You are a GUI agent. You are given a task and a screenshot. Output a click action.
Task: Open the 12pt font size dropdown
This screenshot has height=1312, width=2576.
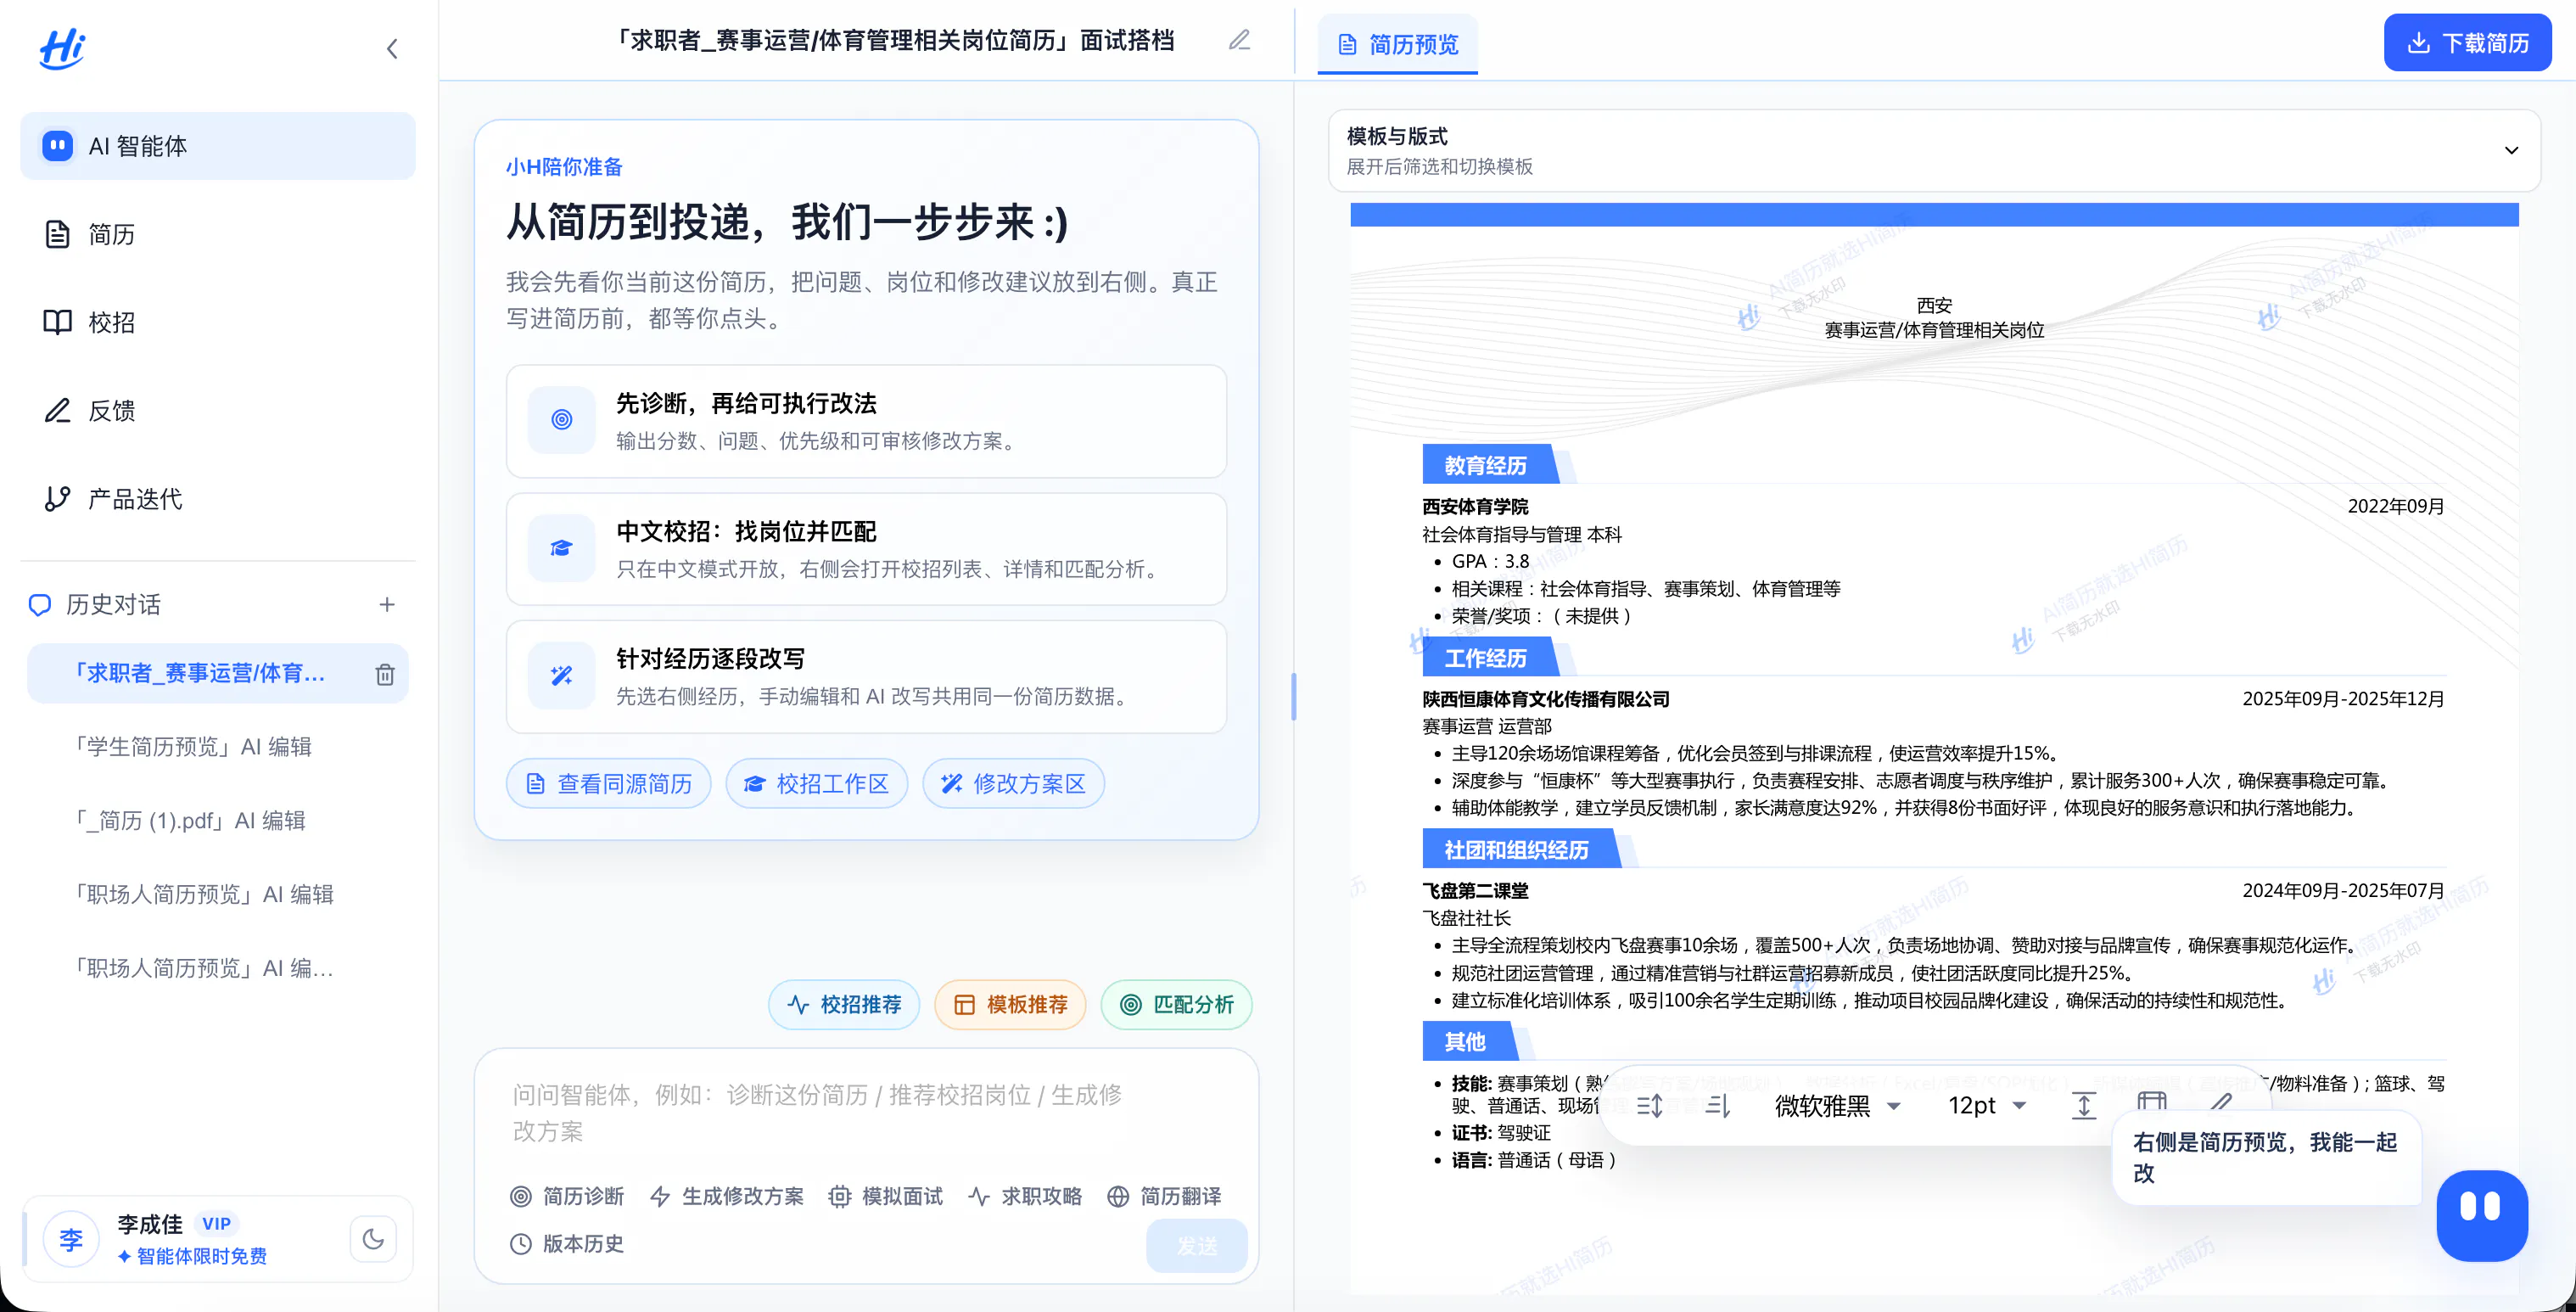pyautogui.click(x=1987, y=1105)
